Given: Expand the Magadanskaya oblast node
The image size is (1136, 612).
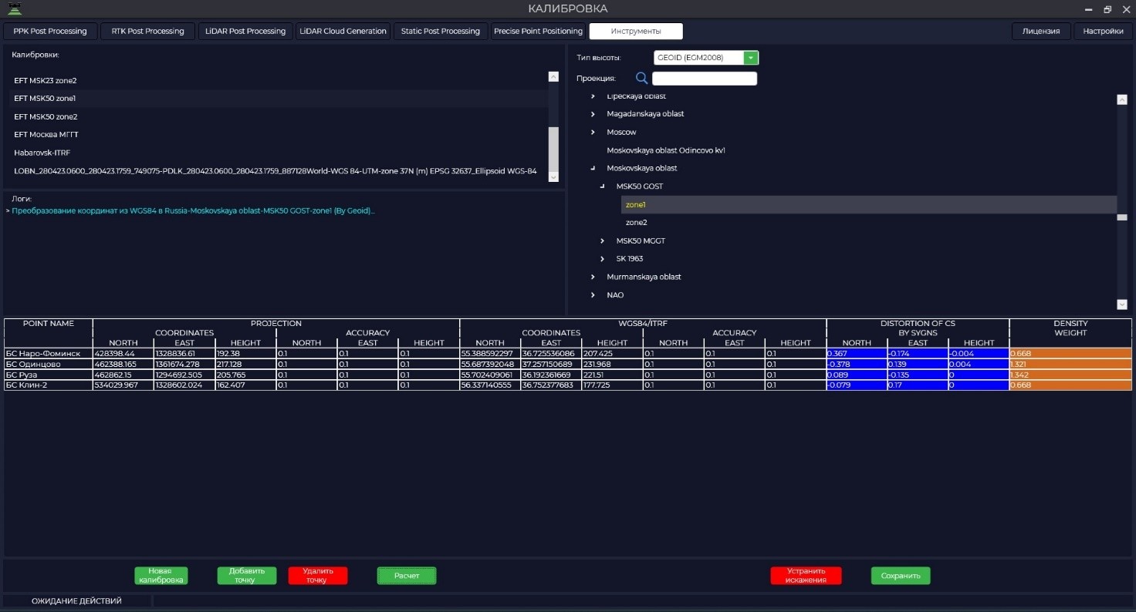Looking at the screenshot, I should pos(593,114).
